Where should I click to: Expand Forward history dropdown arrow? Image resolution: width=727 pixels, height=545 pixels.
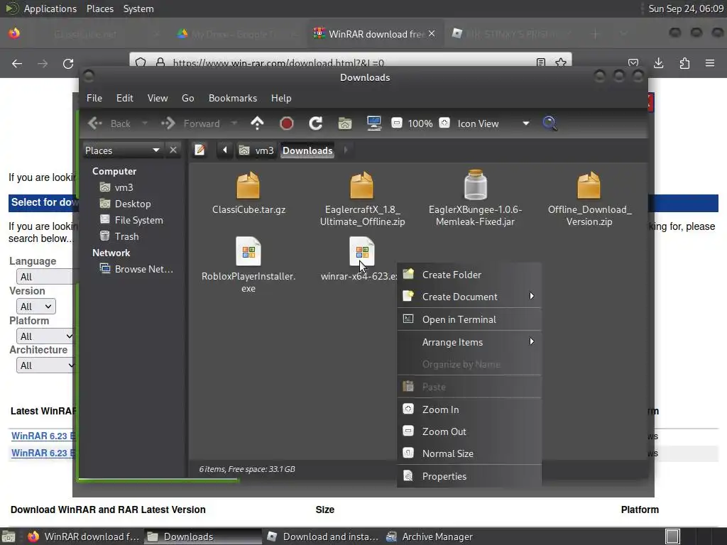(x=234, y=123)
